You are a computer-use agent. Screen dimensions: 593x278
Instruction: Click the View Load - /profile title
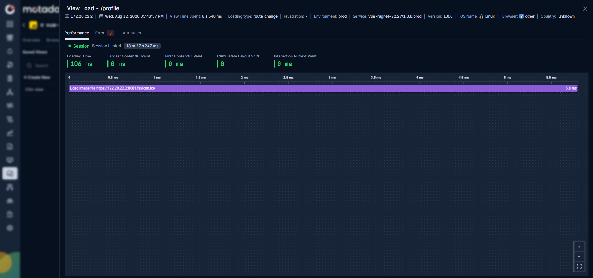tap(93, 8)
